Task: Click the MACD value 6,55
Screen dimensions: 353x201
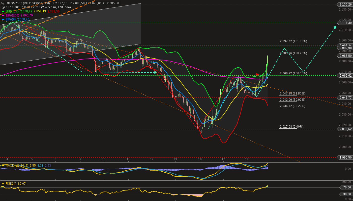Action: tap(33, 166)
